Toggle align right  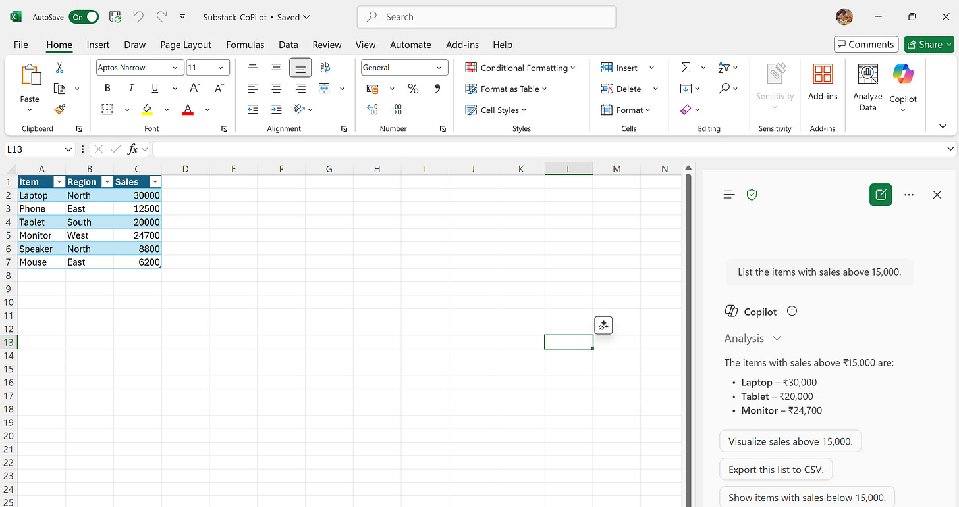(x=300, y=88)
